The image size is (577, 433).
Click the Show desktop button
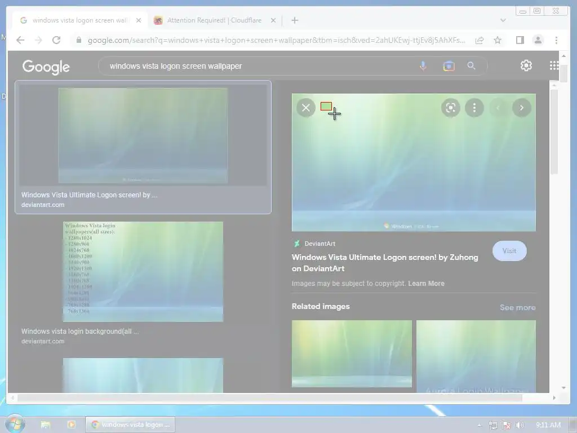[574, 425]
